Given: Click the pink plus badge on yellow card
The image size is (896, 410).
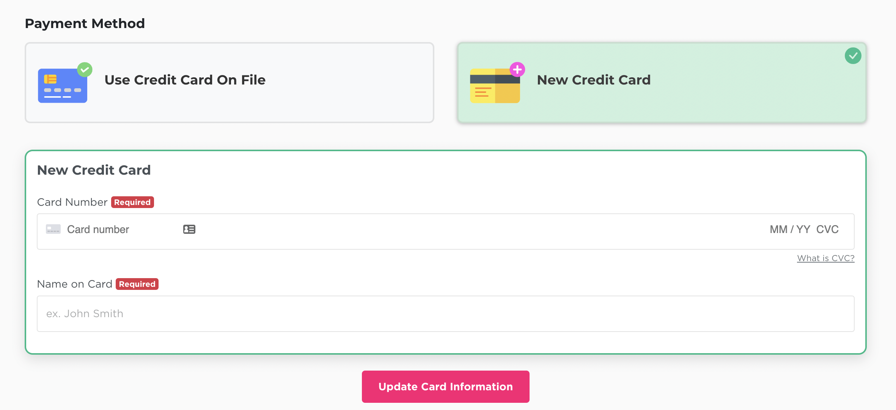Looking at the screenshot, I should click(x=517, y=70).
